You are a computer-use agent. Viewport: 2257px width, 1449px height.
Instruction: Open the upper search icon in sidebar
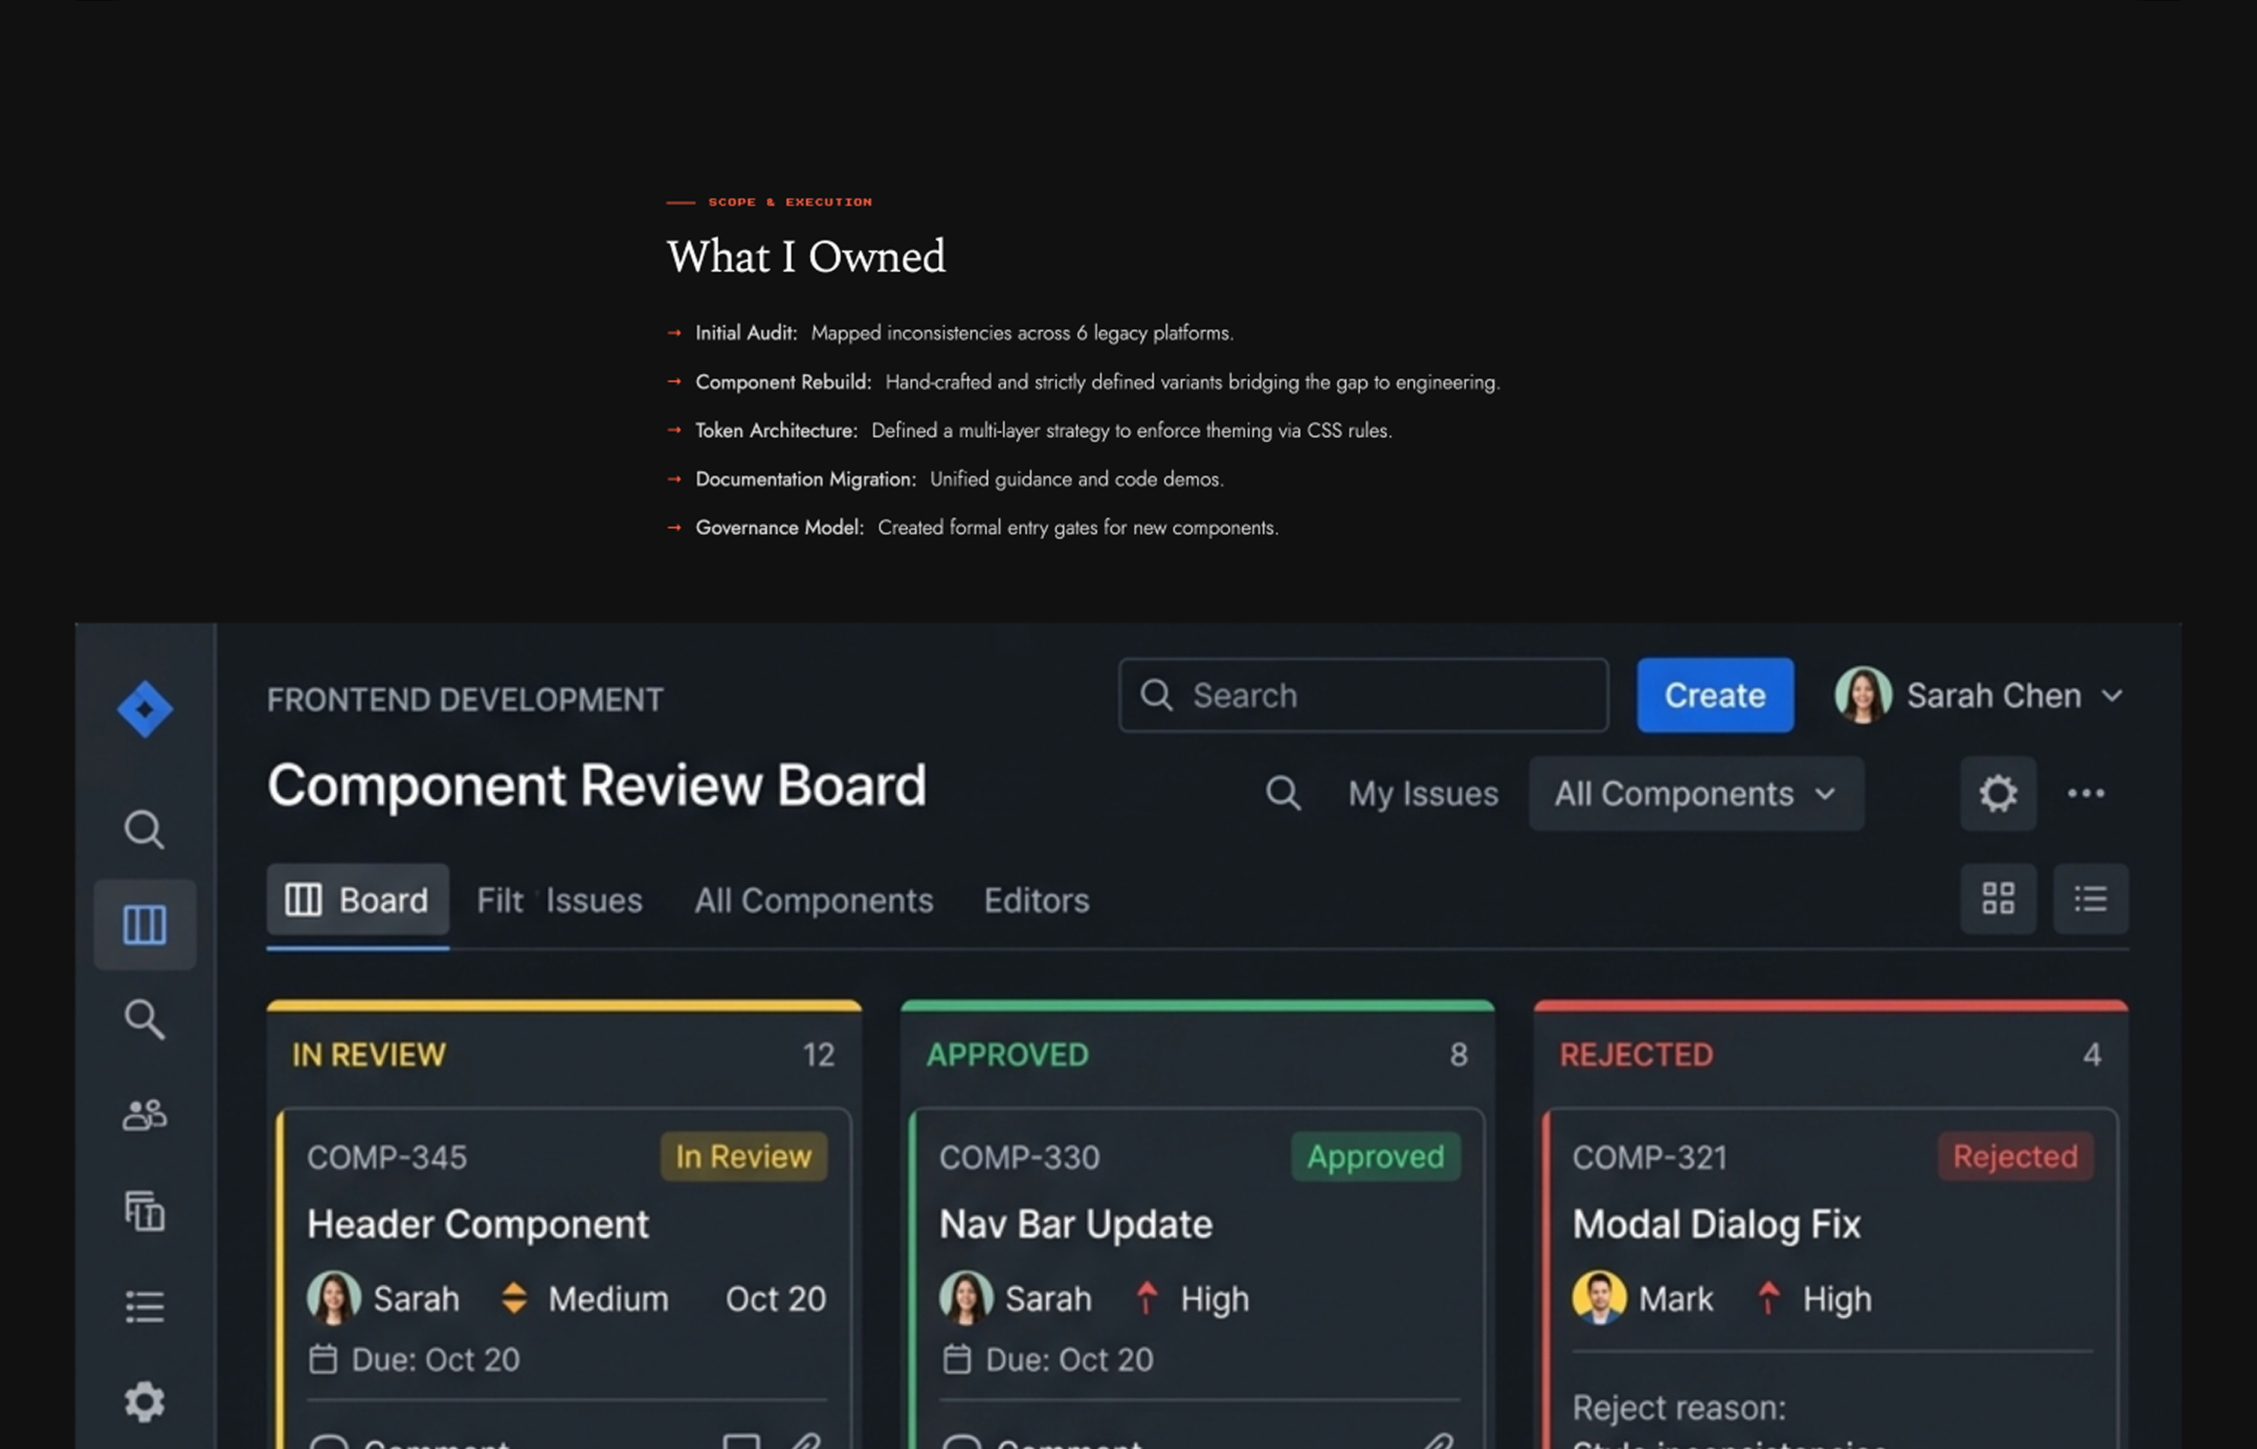click(x=144, y=829)
